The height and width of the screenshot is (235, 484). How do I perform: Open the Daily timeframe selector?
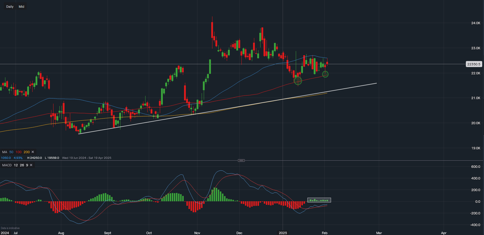pos(10,7)
